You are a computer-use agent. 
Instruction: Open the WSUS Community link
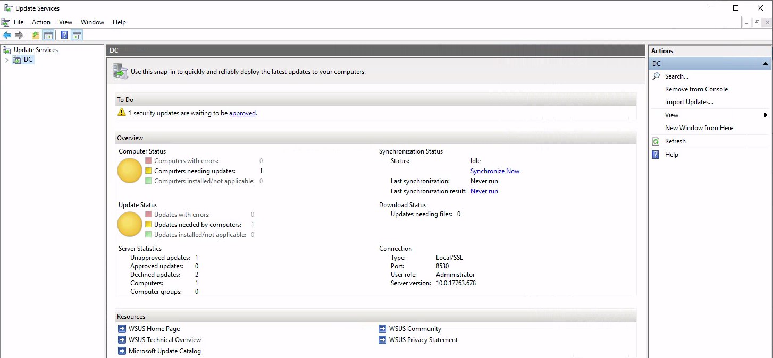pyautogui.click(x=415, y=329)
